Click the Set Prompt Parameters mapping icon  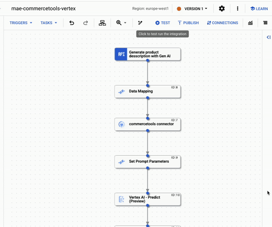click(122, 162)
